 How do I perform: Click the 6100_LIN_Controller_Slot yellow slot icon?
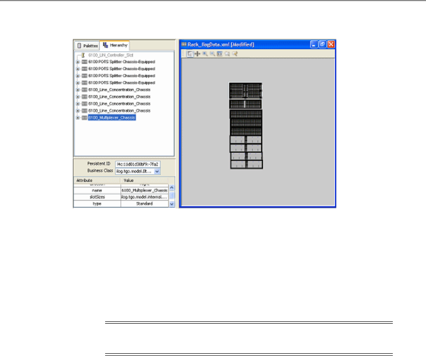click(x=83, y=55)
